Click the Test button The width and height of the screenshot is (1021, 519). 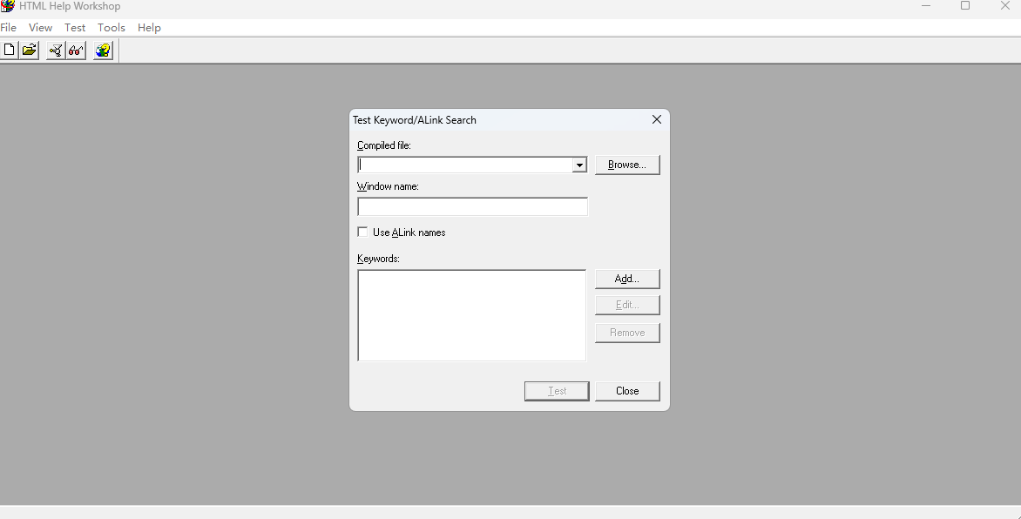coord(557,391)
